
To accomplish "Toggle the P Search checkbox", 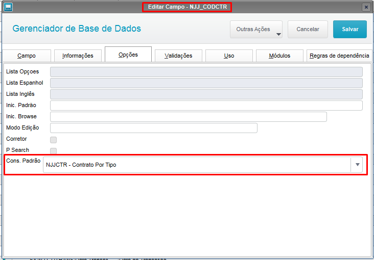I will [x=54, y=151].
